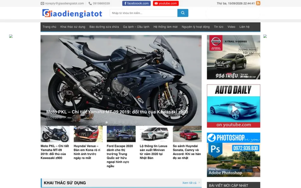The height and width of the screenshot is (188, 301).
Task: Play the Auto Daily video banner
Action: pyautogui.click(x=234, y=106)
